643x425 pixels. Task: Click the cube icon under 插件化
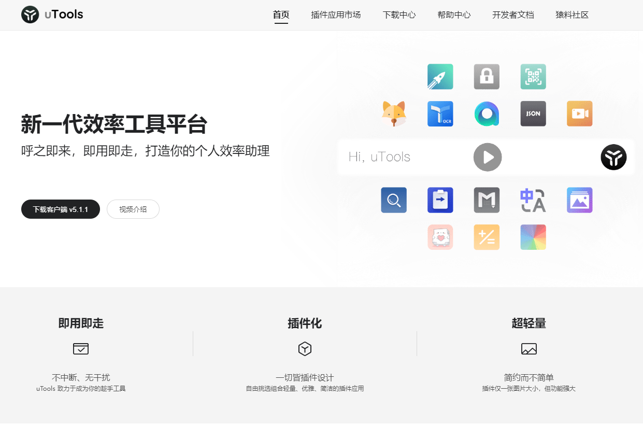coord(305,349)
